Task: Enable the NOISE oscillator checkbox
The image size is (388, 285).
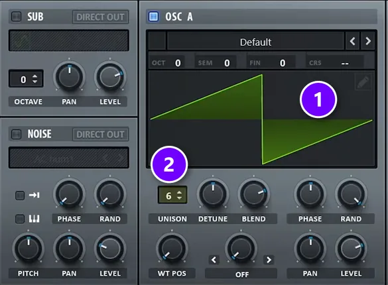Action: [17, 134]
